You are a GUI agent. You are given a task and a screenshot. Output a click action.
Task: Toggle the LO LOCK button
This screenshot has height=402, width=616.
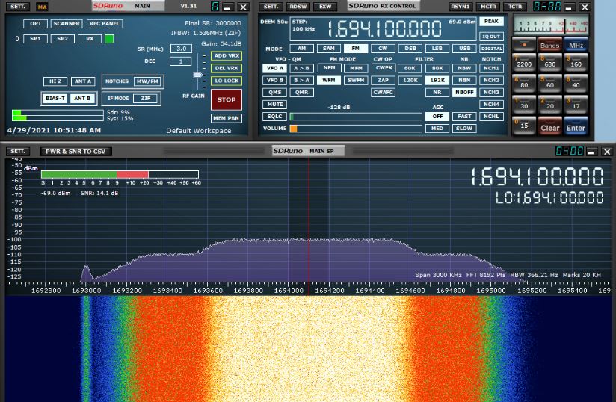[x=227, y=81]
